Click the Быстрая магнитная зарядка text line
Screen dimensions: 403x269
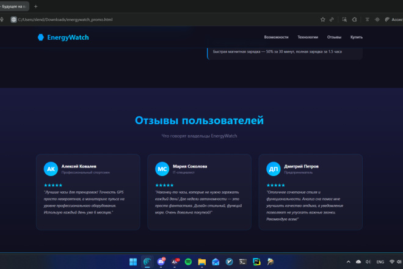pyautogui.click(x=277, y=52)
